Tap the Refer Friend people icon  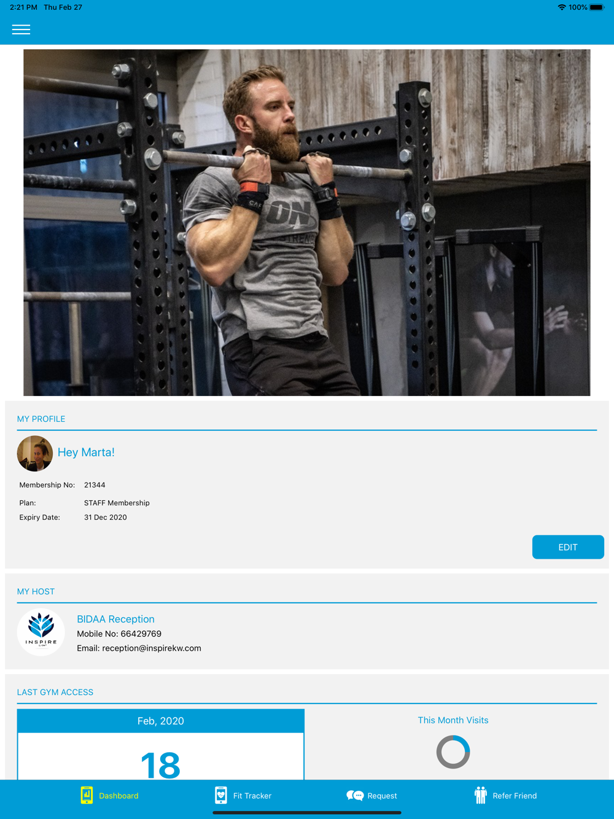click(x=480, y=795)
